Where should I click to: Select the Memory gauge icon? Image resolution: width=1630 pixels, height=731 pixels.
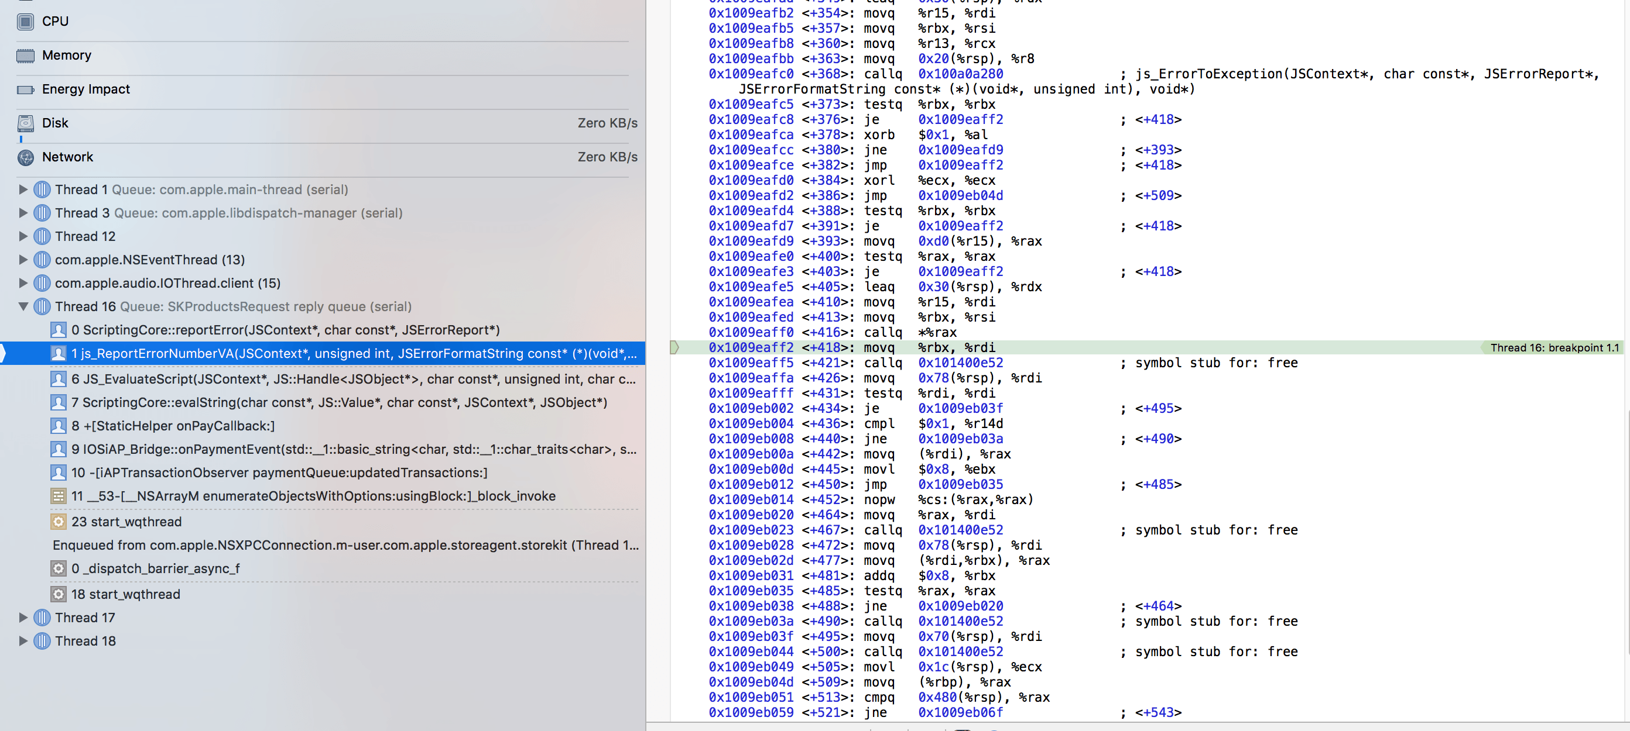(25, 56)
